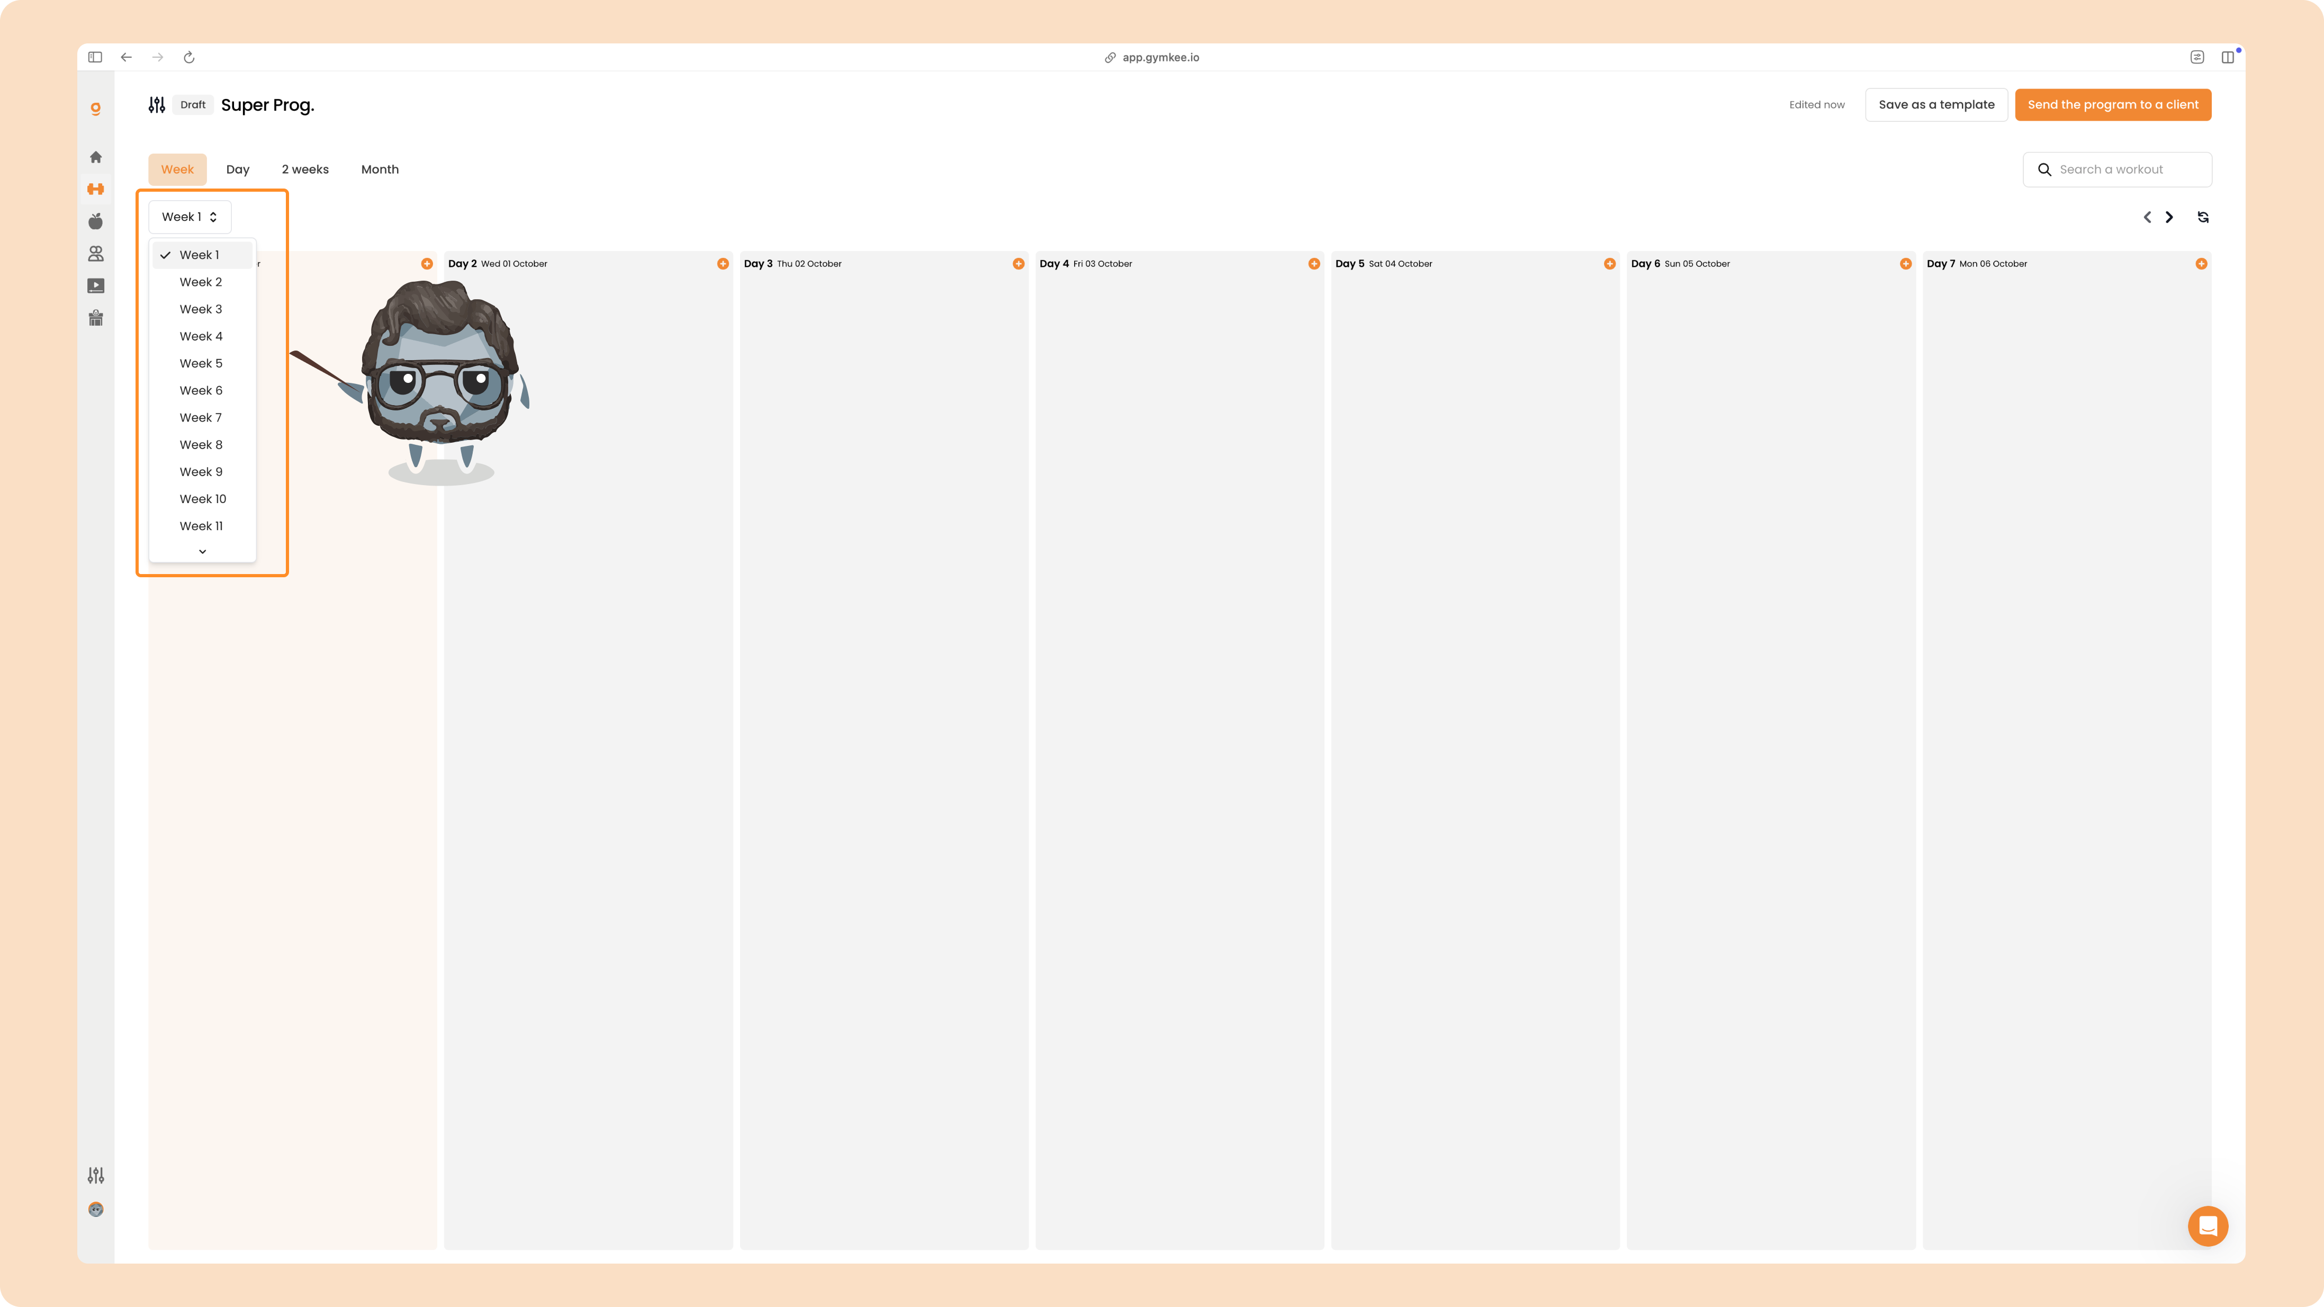This screenshot has height=1307, width=2324.
Task: Click the Super Prog. program title
Action: tap(268, 105)
